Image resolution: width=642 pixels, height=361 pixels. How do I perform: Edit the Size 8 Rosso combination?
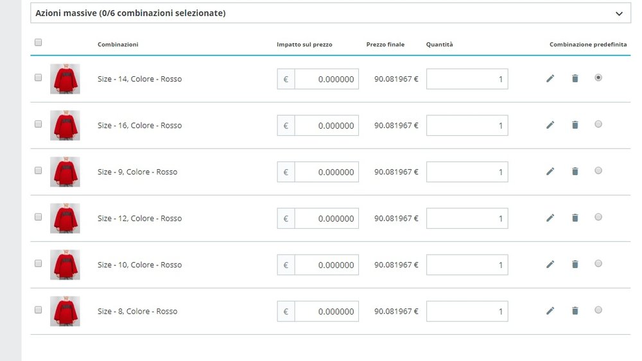(x=550, y=311)
